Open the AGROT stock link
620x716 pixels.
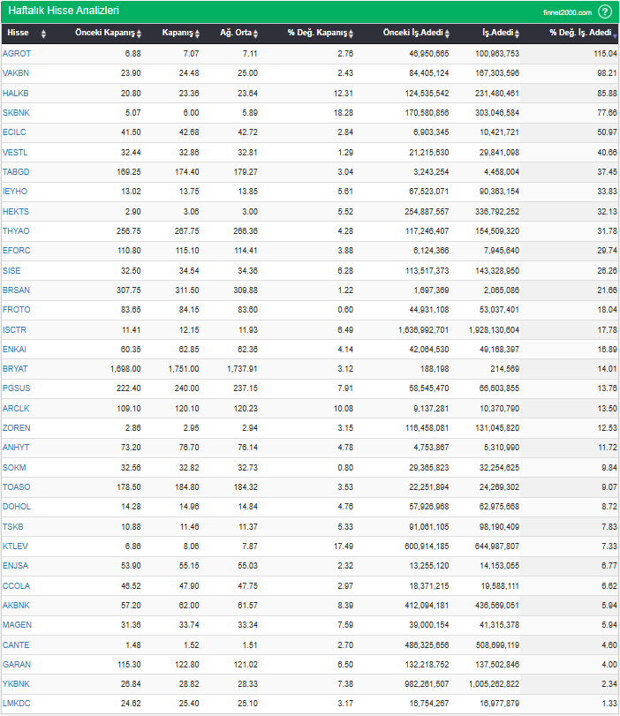pos(17,54)
